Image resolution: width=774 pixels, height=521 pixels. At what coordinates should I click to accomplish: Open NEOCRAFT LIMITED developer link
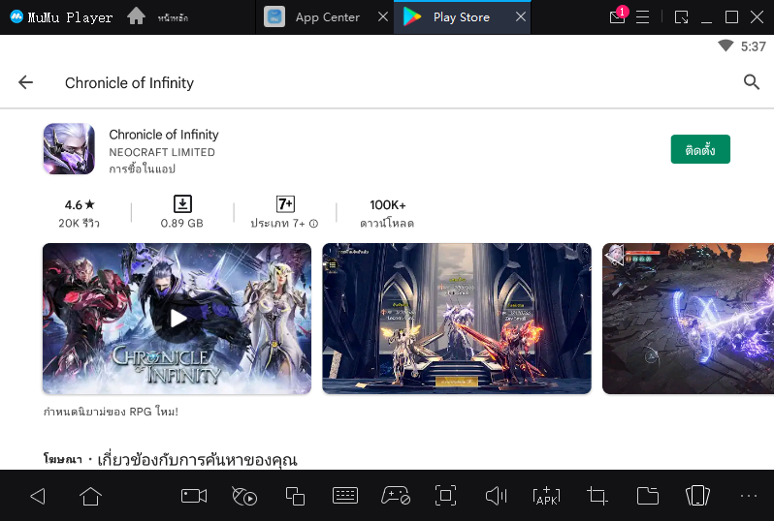pyautogui.click(x=162, y=152)
